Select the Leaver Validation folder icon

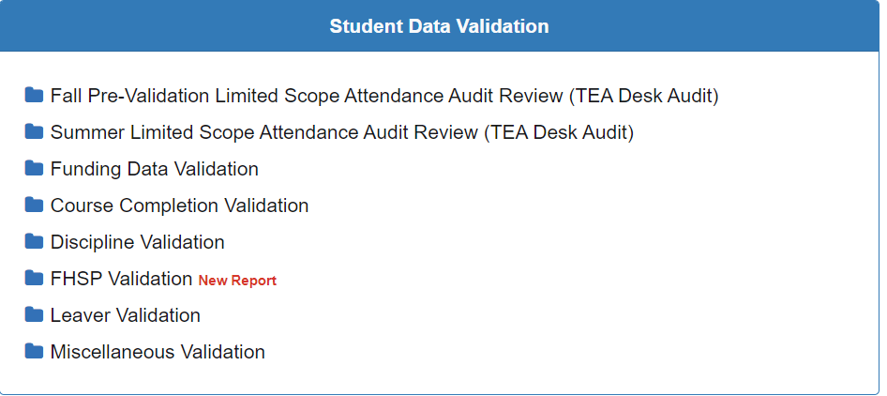[34, 314]
